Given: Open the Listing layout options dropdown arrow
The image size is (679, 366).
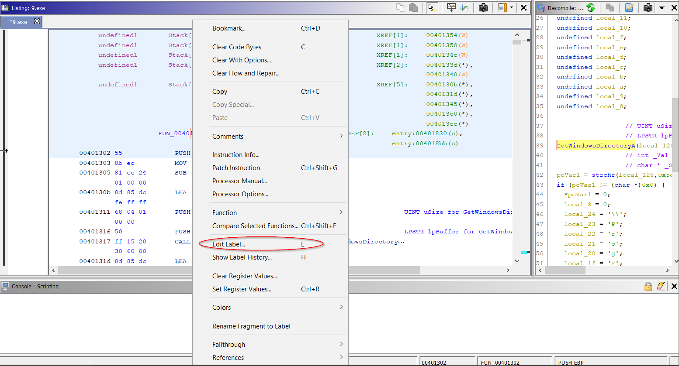Looking at the screenshot, I should coord(511,7).
